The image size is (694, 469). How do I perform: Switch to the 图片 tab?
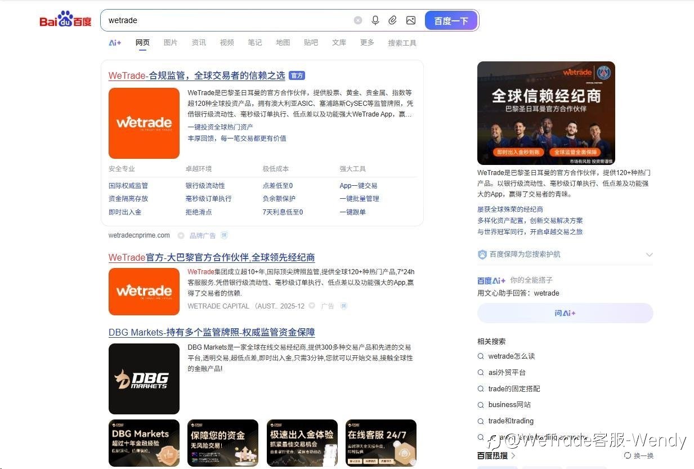coord(171,43)
